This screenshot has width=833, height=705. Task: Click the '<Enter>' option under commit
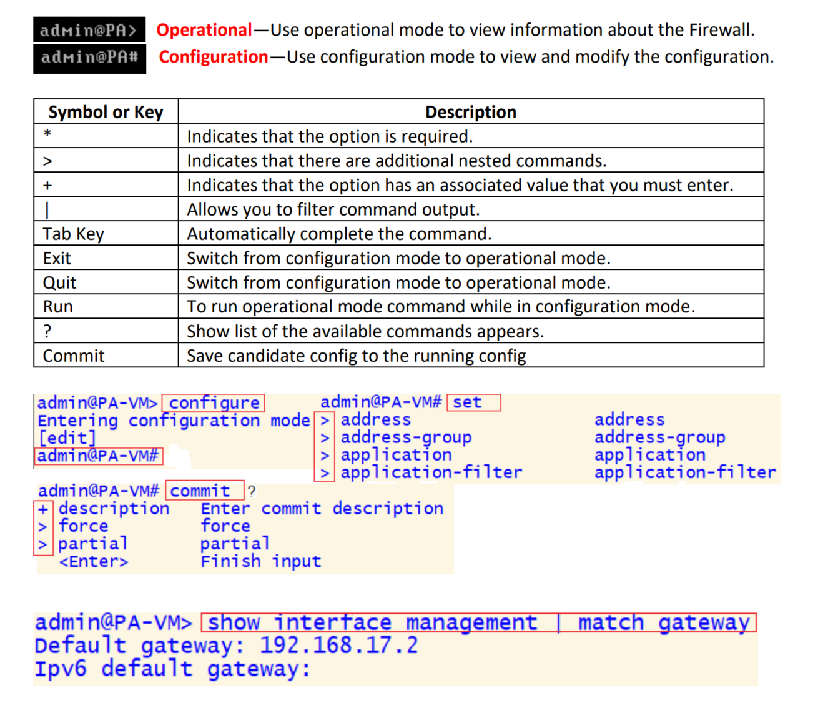pyautogui.click(x=94, y=562)
